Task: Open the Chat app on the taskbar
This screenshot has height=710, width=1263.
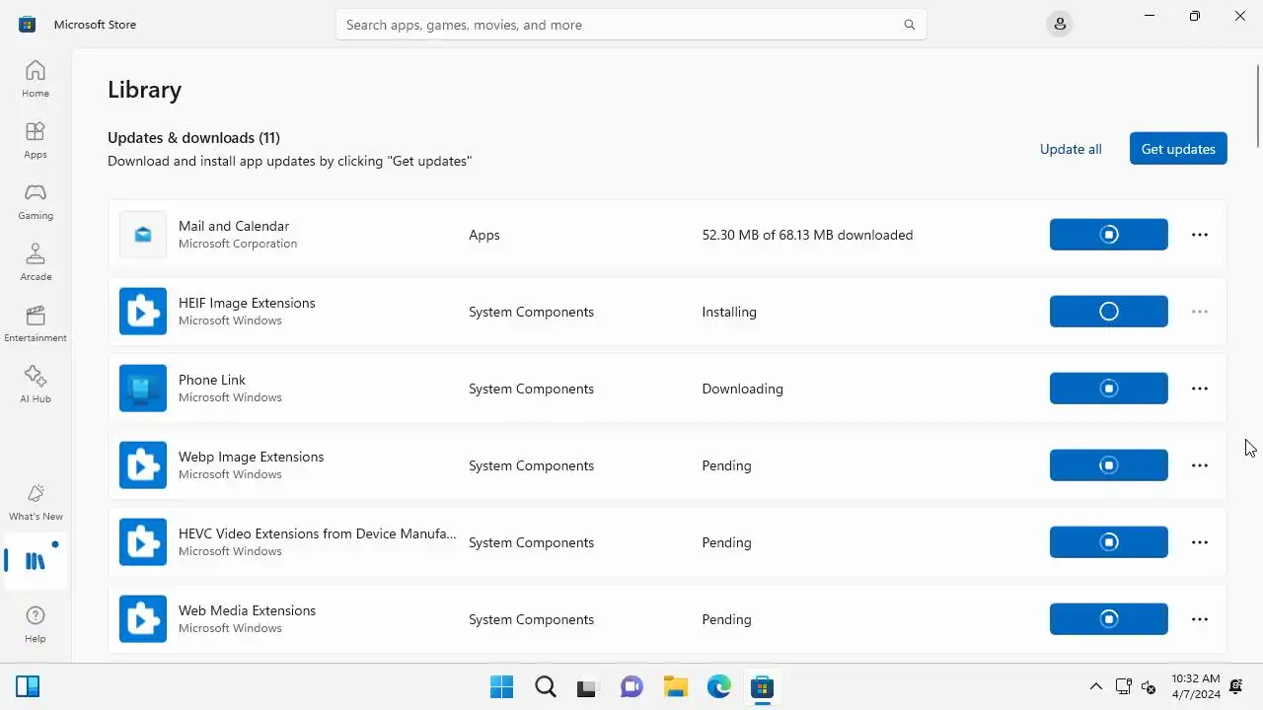Action: [x=631, y=687]
